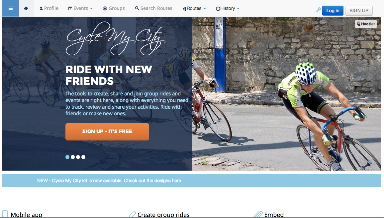Click the Mobile app phone icon

tap(5, 214)
